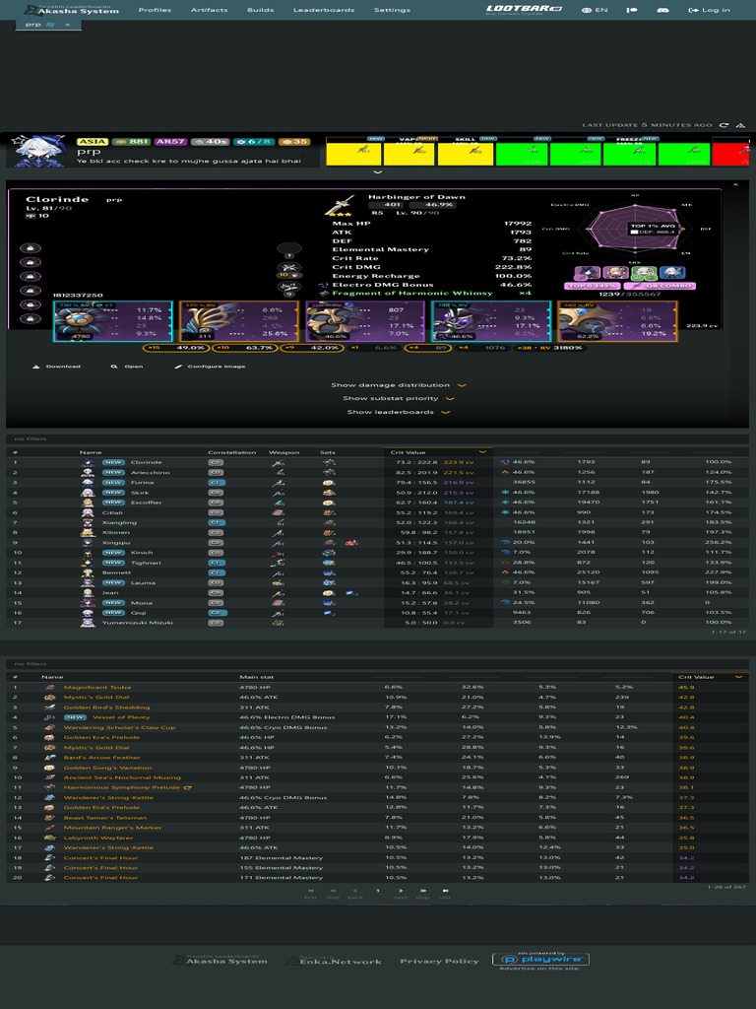Click the Log in button
This screenshot has width=756, height=1009.
(x=709, y=10)
